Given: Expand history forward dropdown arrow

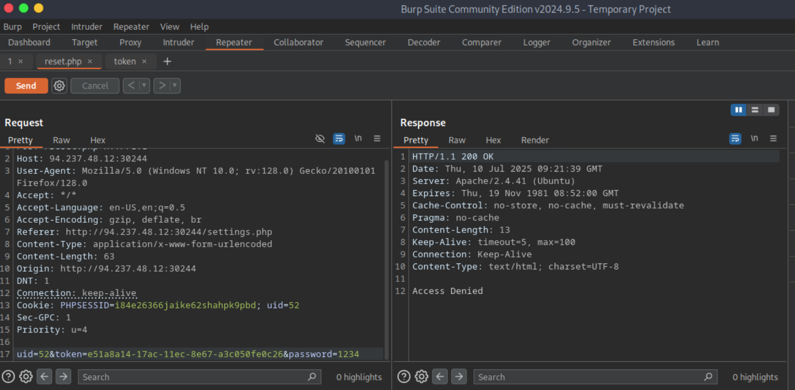Looking at the screenshot, I should pyautogui.click(x=175, y=86).
